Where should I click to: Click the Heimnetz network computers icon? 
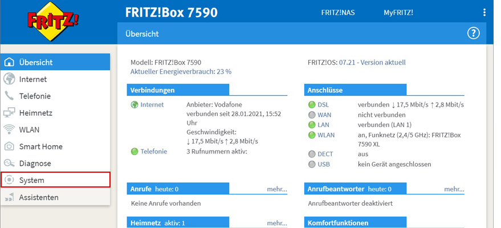9,113
